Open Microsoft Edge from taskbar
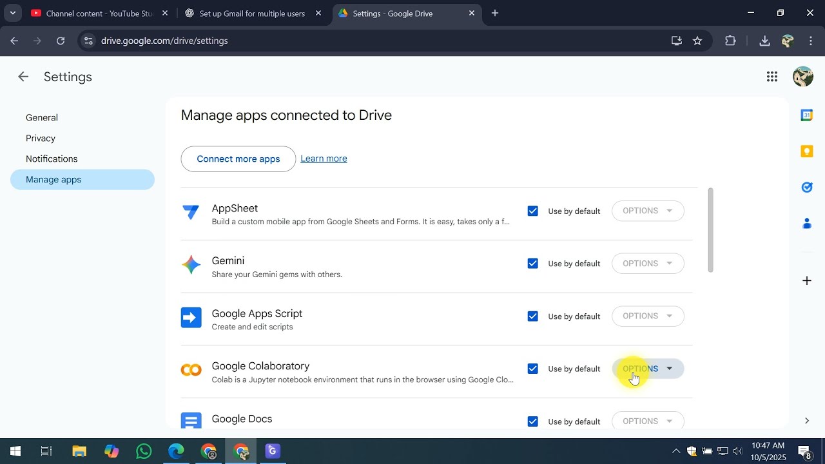 pos(176,451)
